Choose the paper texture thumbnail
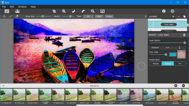The image size is (189, 106). (x=181, y=54)
